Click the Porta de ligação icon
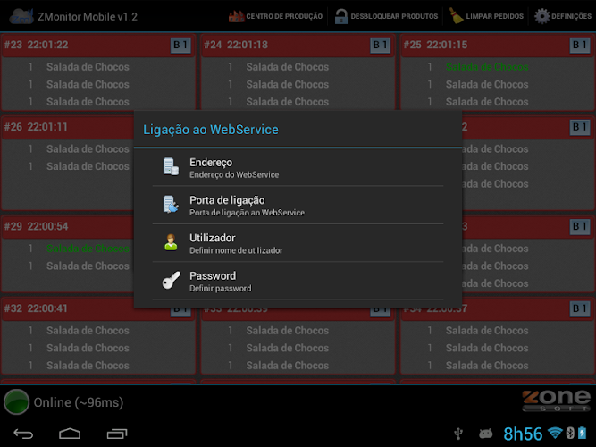This screenshot has height=447, width=596. pyautogui.click(x=171, y=205)
